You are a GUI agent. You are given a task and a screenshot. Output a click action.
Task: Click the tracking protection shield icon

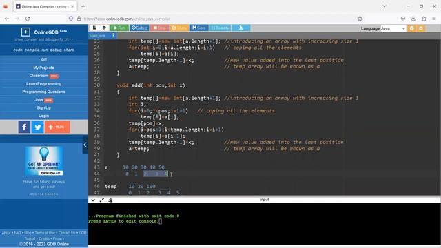click(x=71, y=19)
